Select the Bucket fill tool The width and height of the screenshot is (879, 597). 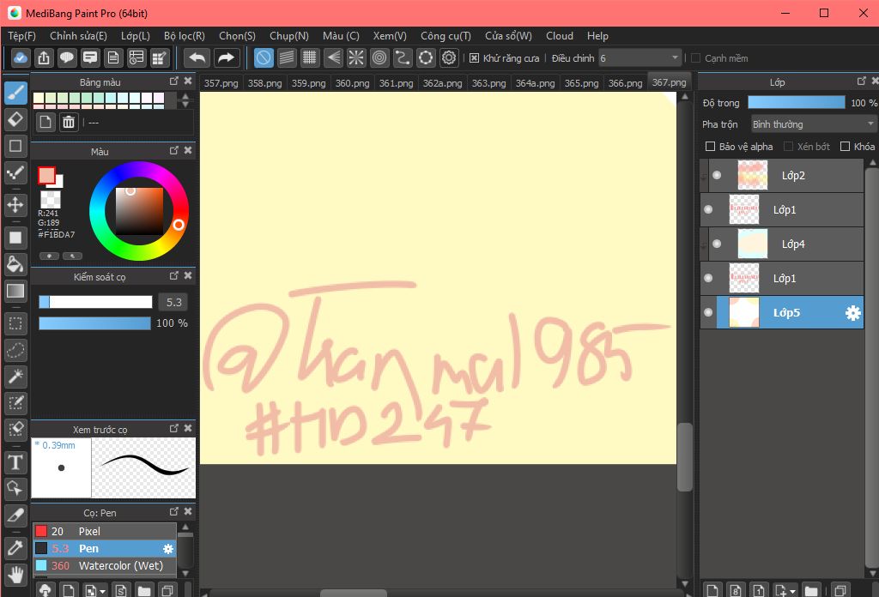pyautogui.click(x=15, y=264)
